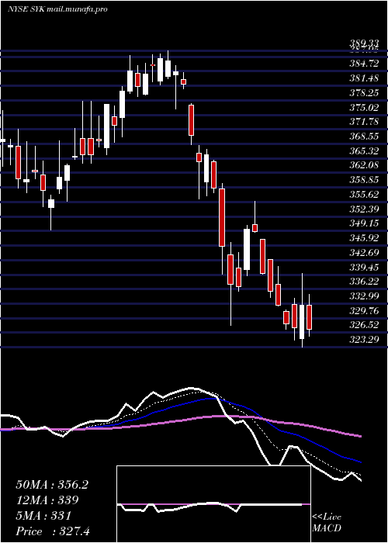Image resolution: width=388 pixels, height=543 pixels.
Task: Select the 336.22 price axis label
Action: pos(364,282)
